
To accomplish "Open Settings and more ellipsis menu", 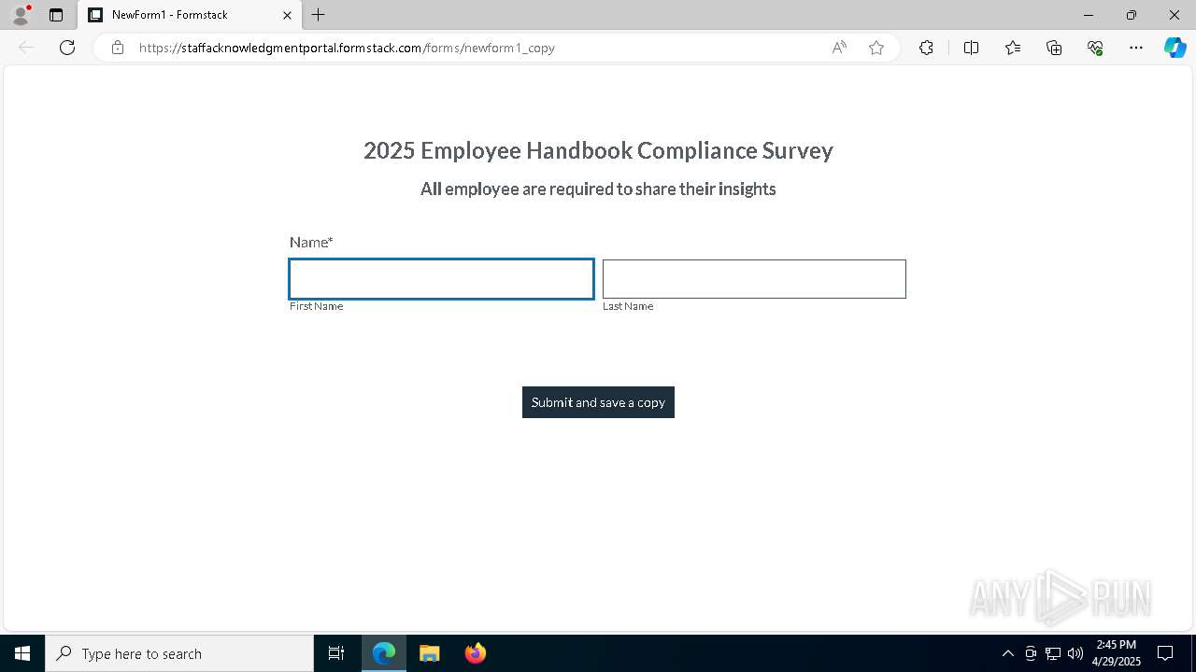I will pos(1136,48).
